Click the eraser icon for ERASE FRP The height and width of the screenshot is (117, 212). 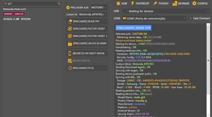click(70, 21)
